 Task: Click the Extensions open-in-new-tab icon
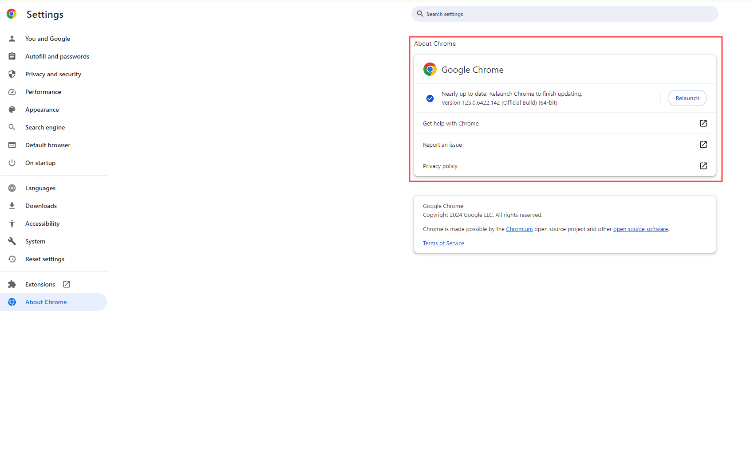point(67,284)
